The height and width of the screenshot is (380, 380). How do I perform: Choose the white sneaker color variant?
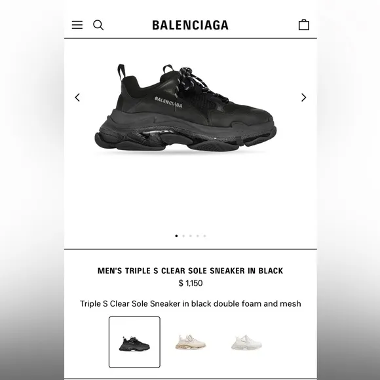pos(246,342)
